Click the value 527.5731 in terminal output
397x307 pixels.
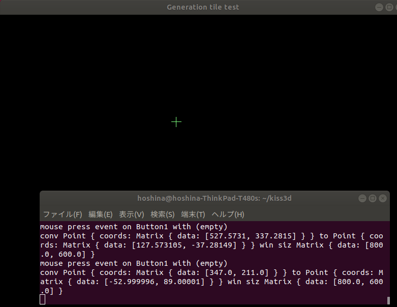(228, 236)
